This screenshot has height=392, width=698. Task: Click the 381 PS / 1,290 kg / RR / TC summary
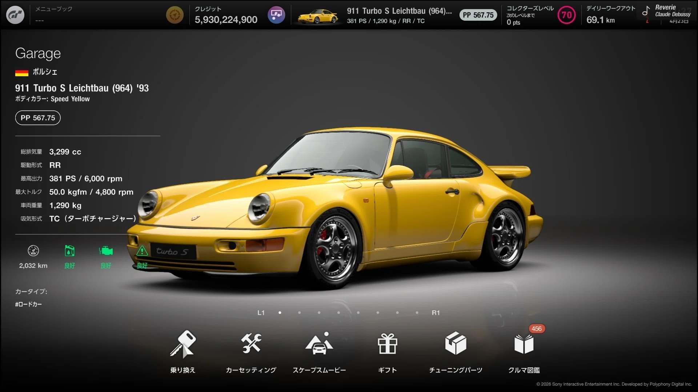(x=386, y=21)
